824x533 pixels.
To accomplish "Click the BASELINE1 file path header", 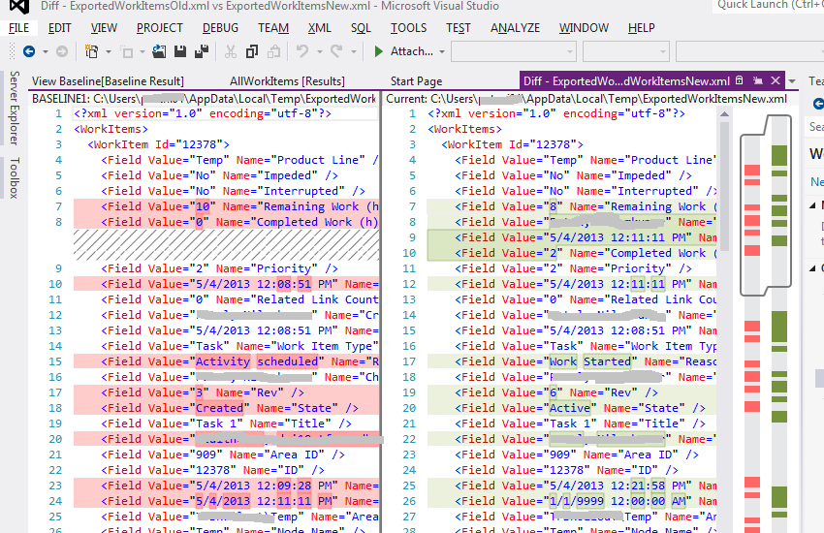I will point(204,99).
